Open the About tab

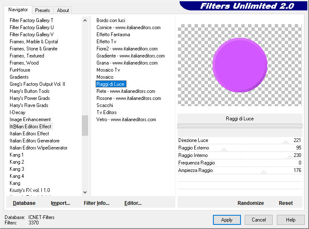coord(63,10)
